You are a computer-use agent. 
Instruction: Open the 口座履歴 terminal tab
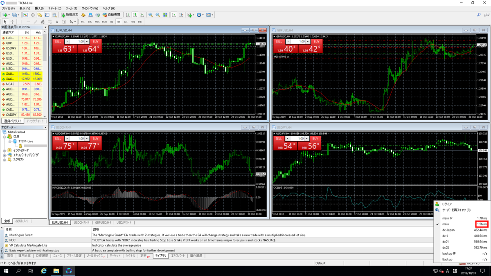[x=42, y=256]
